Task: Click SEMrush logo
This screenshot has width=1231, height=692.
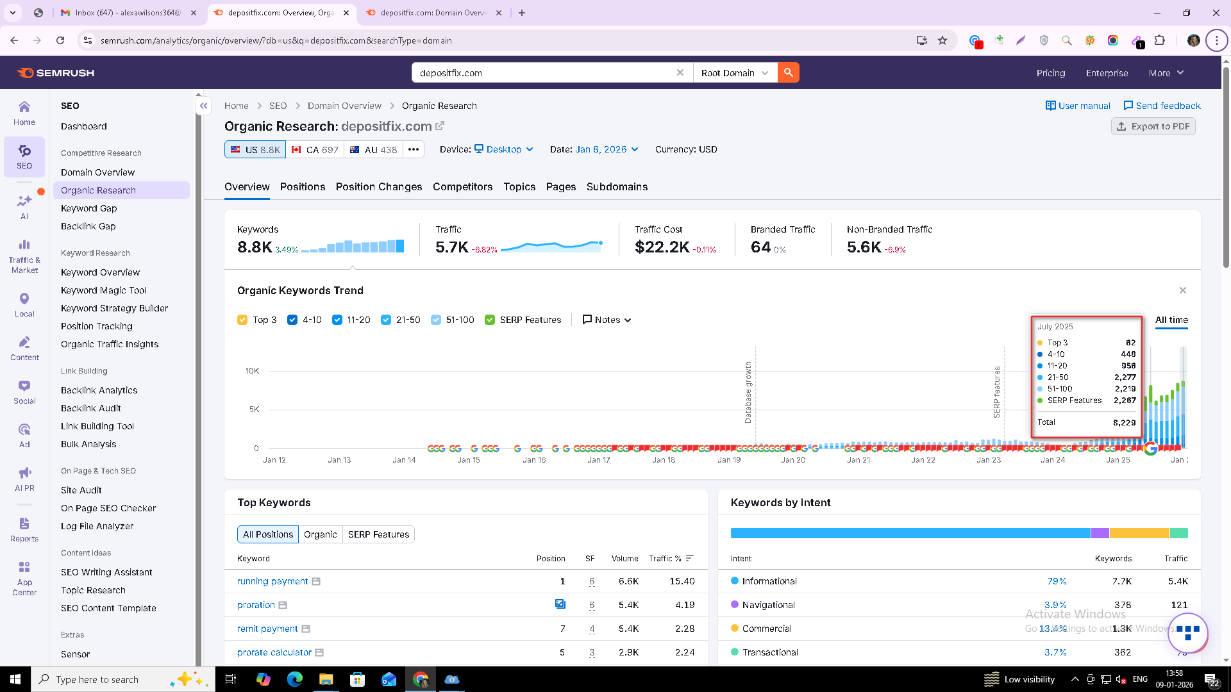Action: click(55, 72)
